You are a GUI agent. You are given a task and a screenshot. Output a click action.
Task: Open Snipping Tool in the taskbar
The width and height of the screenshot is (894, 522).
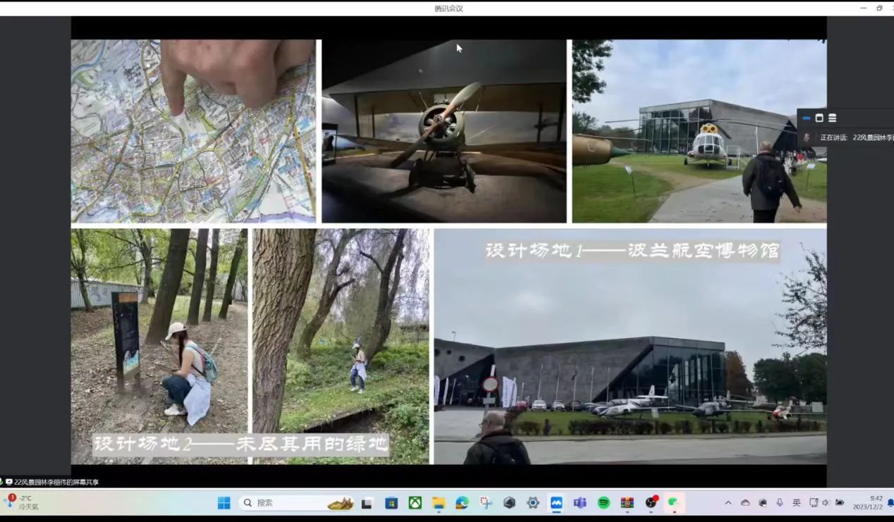point(486,503)
